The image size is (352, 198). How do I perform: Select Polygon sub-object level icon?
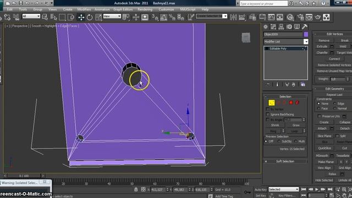coord(291,103)
